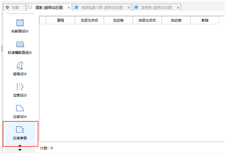Click the 里程 column header
The width and height of the screenshot is (227, 154).
(x=61, y=20)
